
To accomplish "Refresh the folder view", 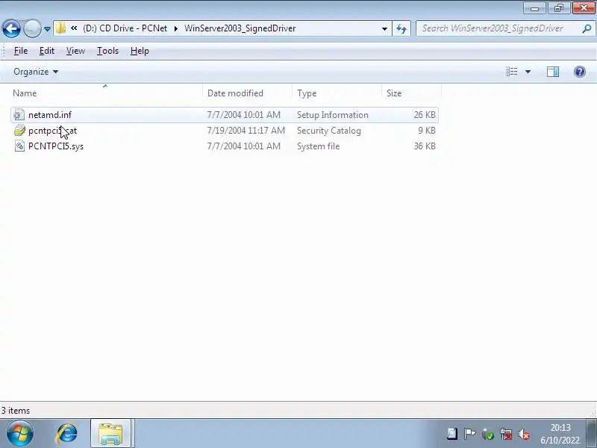I will pos(401,28).
